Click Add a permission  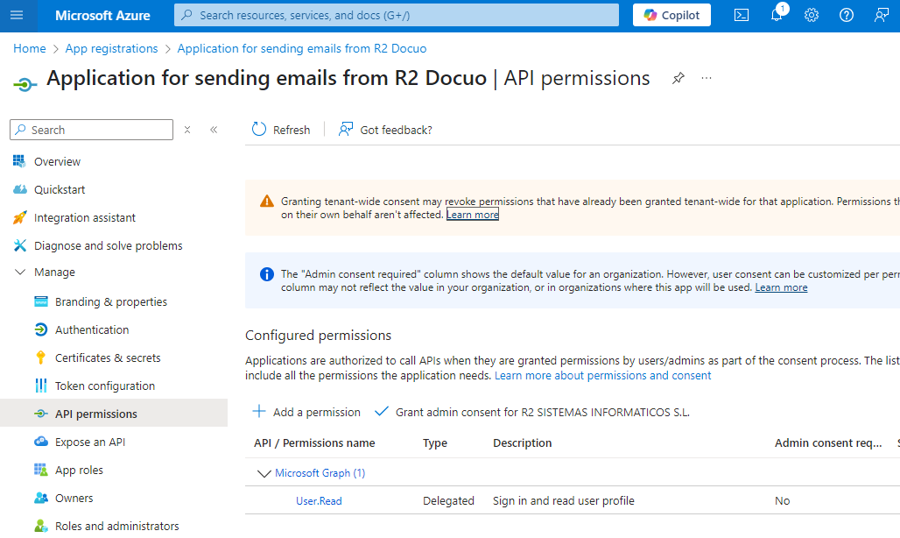[306, 412]
